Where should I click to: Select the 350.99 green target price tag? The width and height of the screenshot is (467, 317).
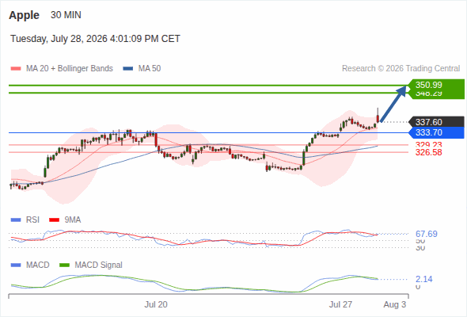coord(436,85)
